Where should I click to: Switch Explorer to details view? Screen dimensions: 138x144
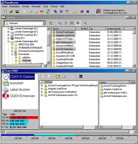[x=78, y=23]
